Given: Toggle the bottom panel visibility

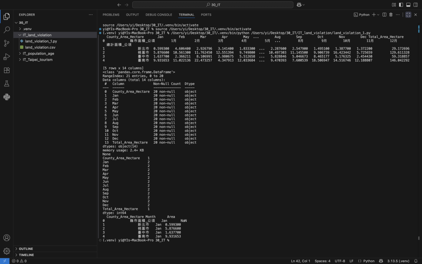Looking at the screenshot, I should pos(408,5).
